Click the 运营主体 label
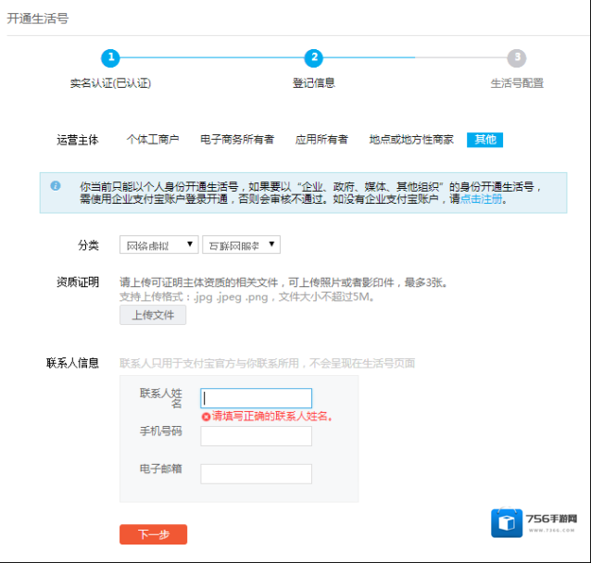The image size is (591, 563). [x=78, y=140]
